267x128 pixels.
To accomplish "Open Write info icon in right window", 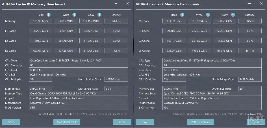I will coord(208,15).
